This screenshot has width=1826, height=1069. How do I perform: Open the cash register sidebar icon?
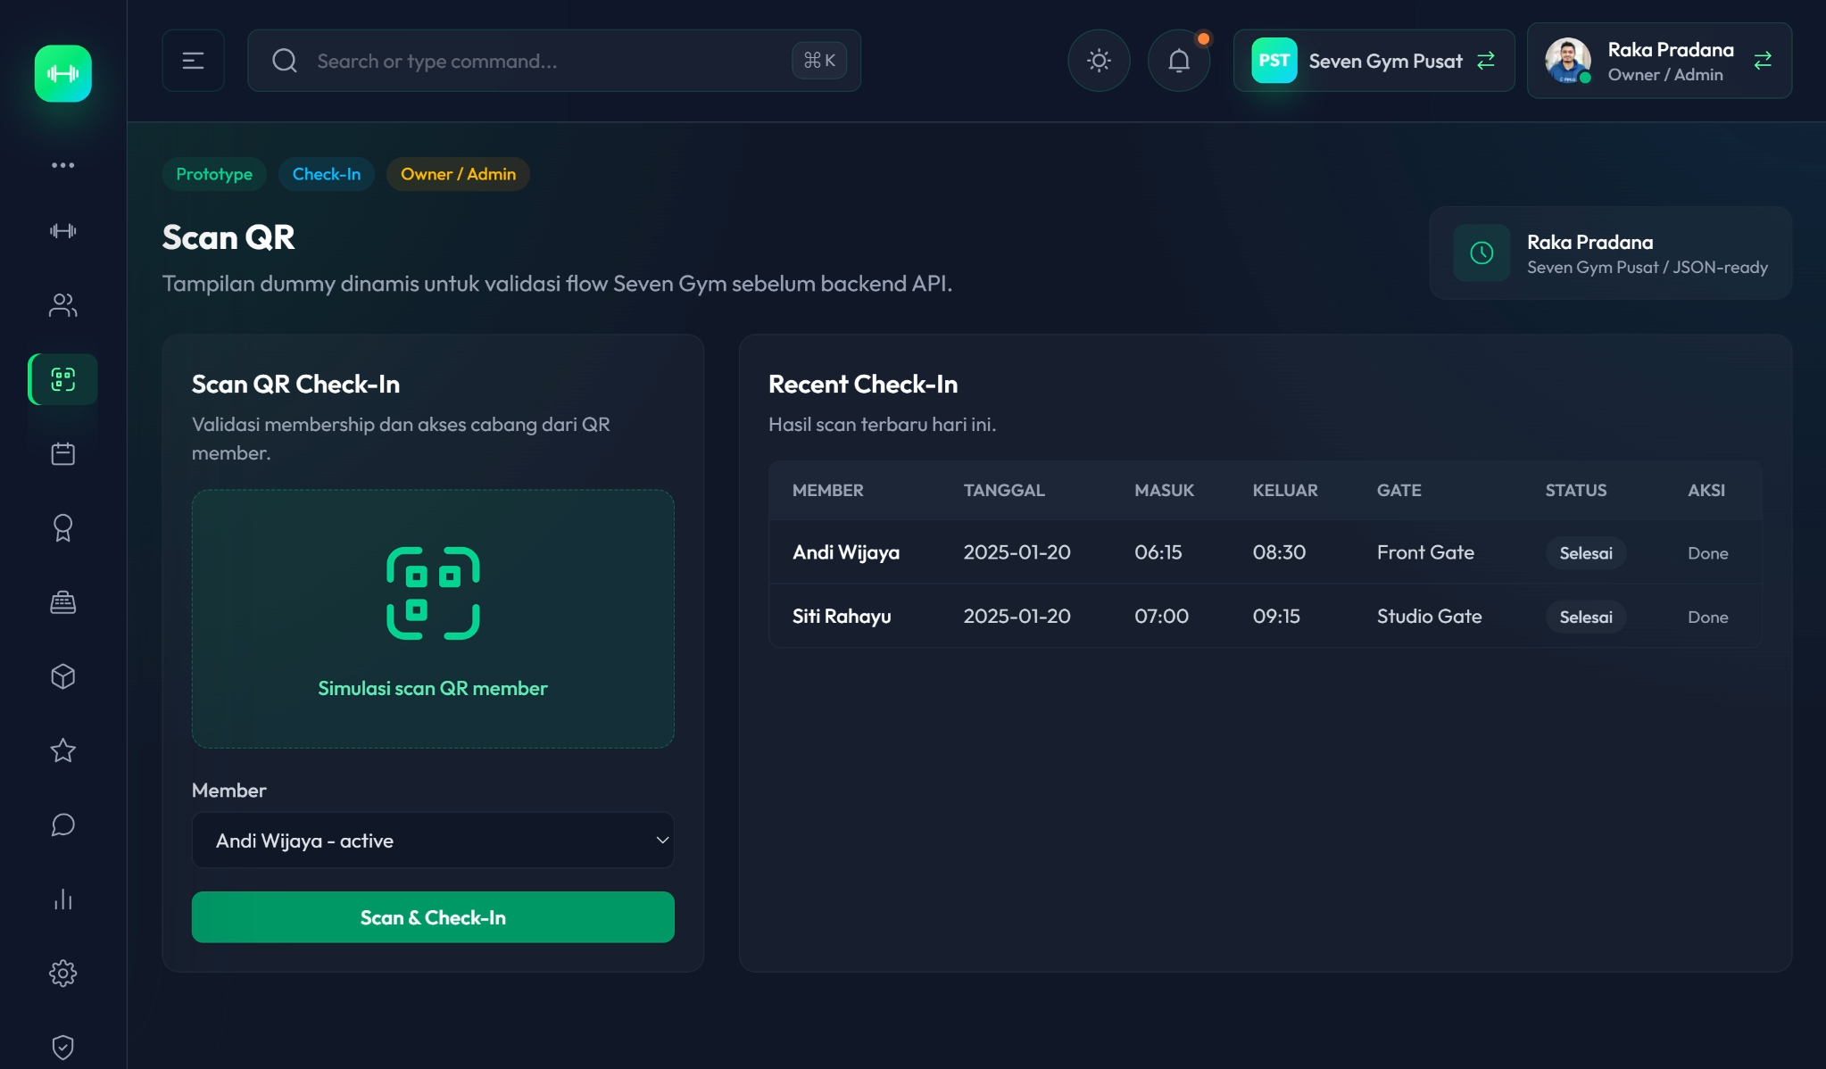coord(62,602)
